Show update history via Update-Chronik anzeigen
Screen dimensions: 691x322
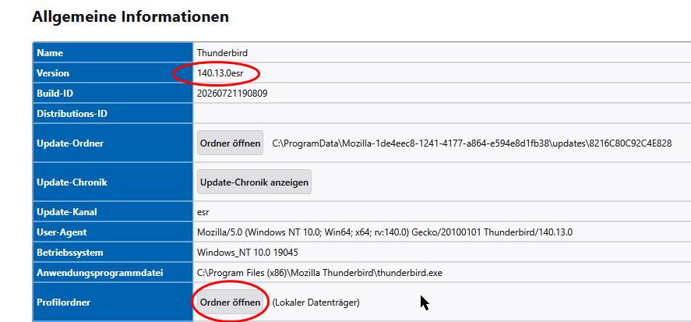254,182
